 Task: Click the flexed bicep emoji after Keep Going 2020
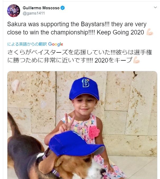150,32
